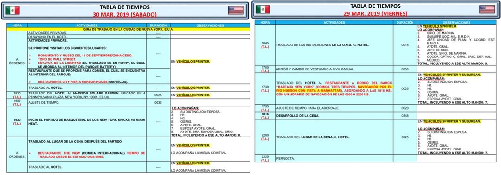Viewport: 501px width, 175px height.
Task: Click the "0020" duration cell
Action: pos(405,108)
